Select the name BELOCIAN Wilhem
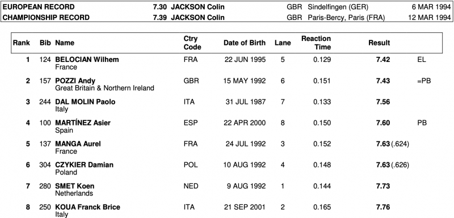Screen dimensions: 454x218 87,60
